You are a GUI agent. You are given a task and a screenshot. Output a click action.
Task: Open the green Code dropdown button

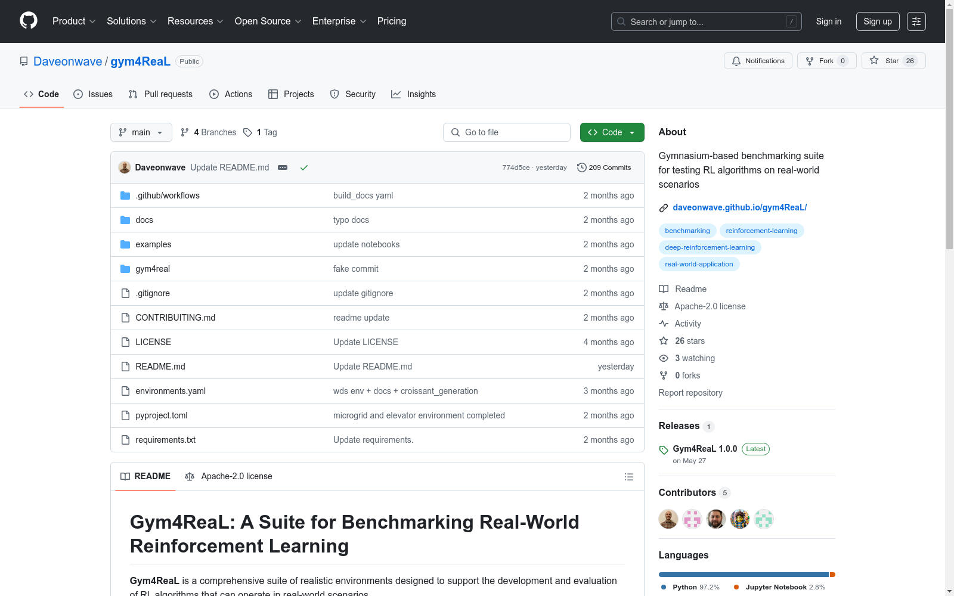pyautogui.click(x=612, y=132)
